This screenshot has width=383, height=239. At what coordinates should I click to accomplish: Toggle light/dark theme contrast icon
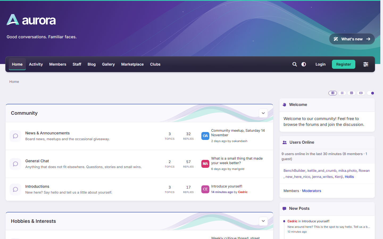tap(304, 64)
